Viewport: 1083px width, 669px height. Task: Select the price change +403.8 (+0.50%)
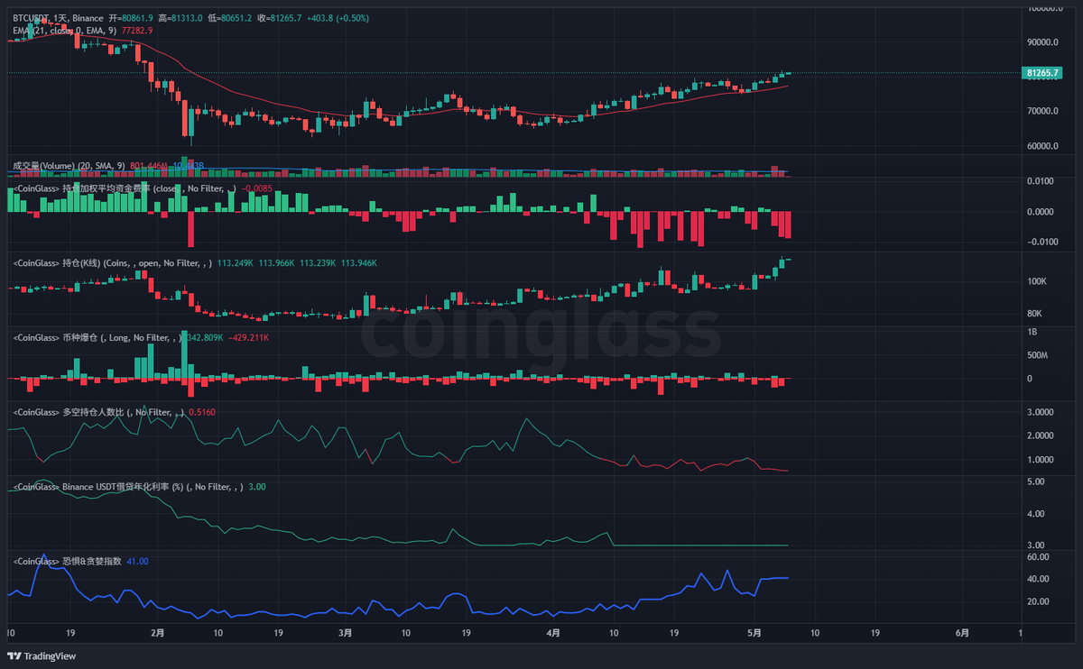[336, 17]
